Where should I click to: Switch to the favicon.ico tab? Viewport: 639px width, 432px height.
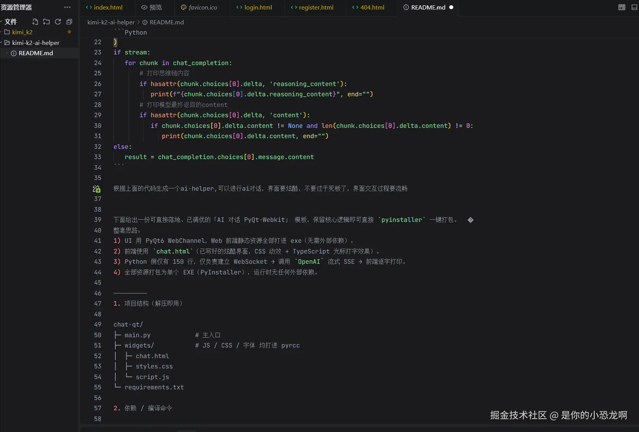(x=202, y=7)
